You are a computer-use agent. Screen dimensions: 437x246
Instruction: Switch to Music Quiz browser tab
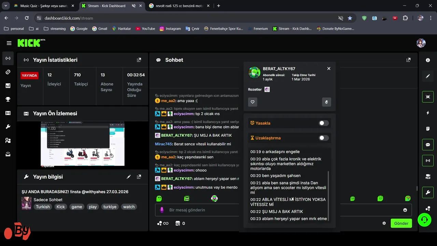[44, 6]
